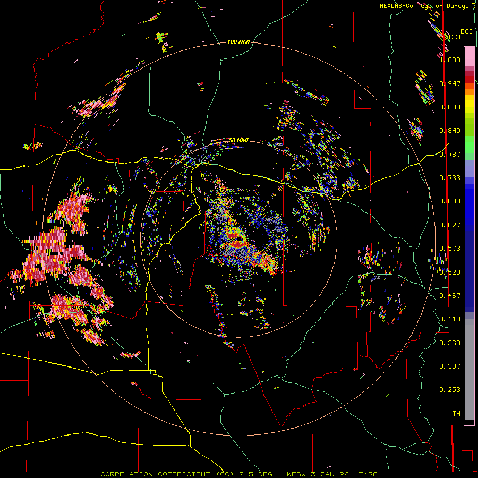478x478 pixels.
Task: Click the 0.947 legend value
Action: 450,83
